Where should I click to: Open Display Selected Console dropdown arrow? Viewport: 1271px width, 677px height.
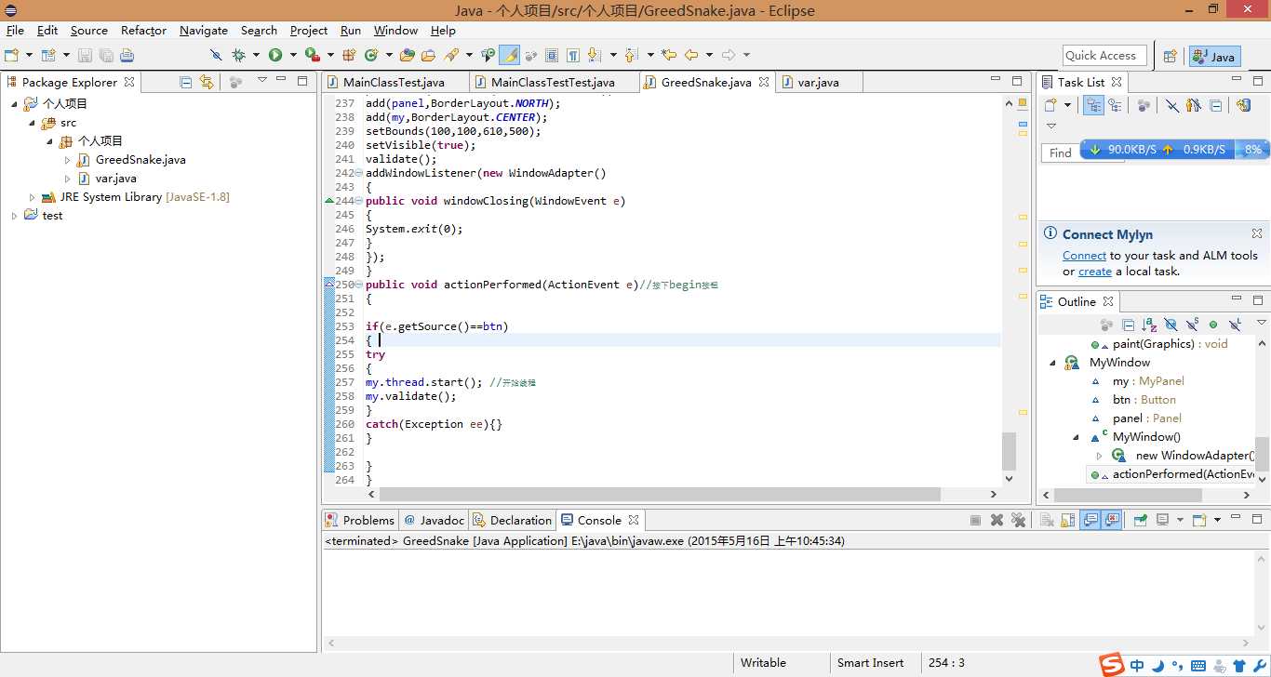(1180, 520)
